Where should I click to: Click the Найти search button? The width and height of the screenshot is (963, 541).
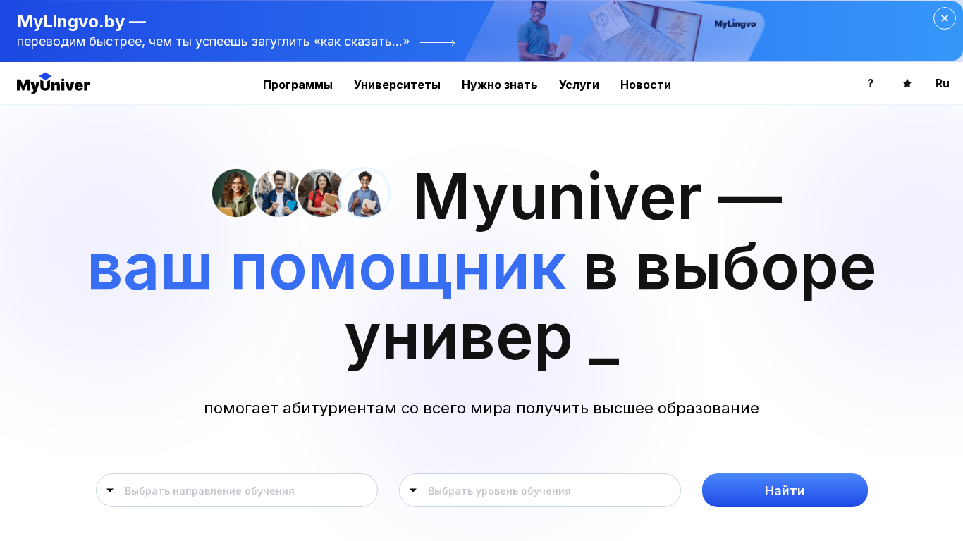point(785,490)
